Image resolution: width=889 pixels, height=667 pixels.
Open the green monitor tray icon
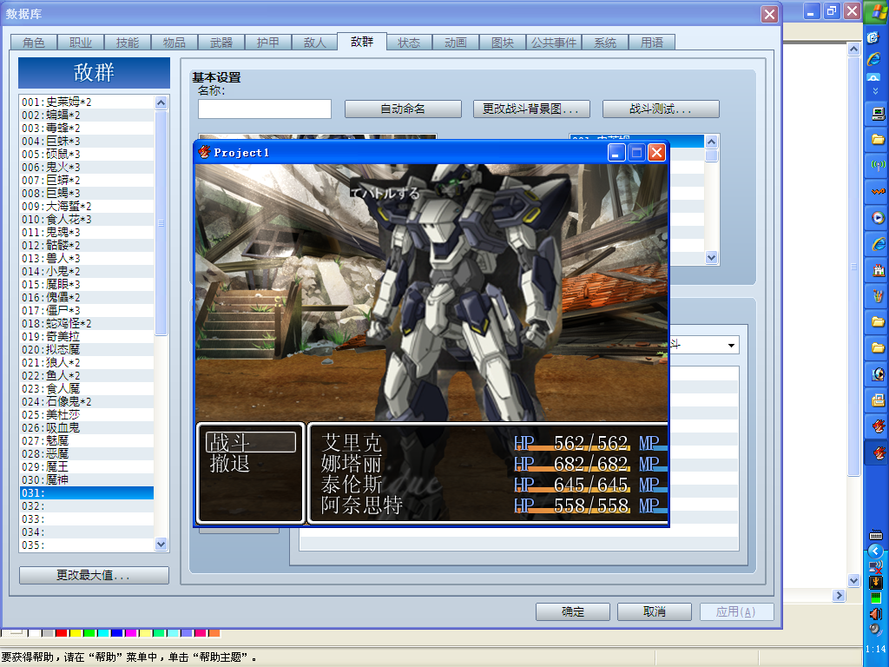(x=875, y=598)
